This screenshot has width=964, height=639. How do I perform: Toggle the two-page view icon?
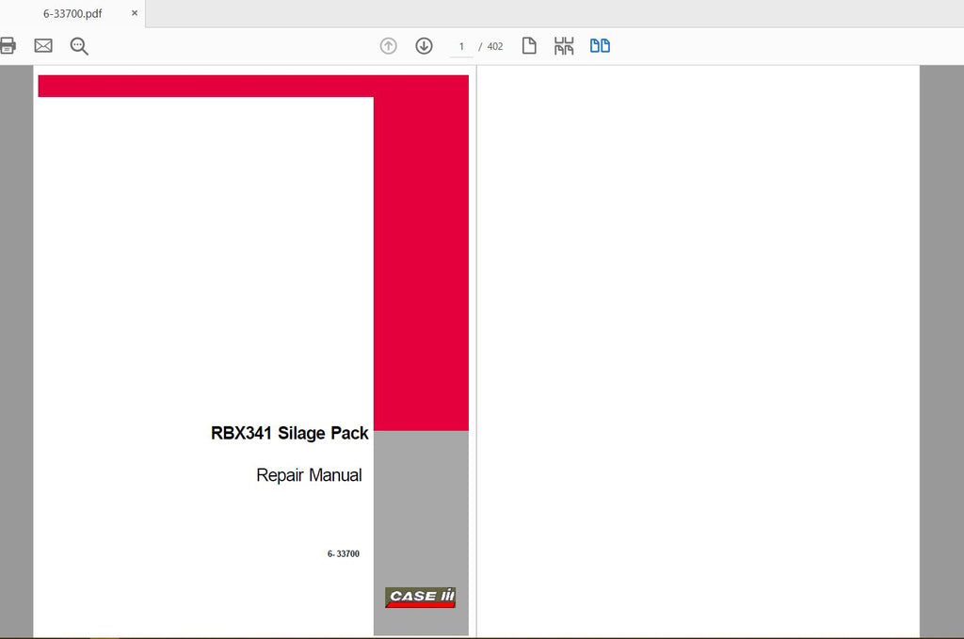click(600, 45)
